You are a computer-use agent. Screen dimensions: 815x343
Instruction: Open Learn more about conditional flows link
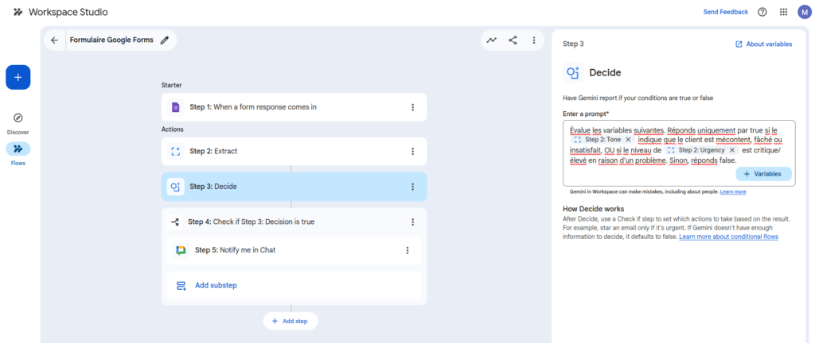tap(729, 237)
